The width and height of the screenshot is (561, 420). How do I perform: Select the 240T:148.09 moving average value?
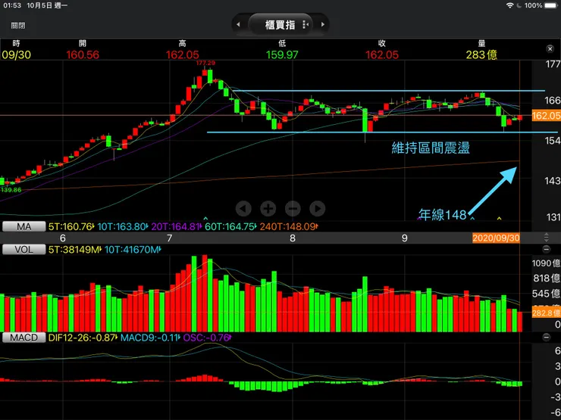tap(289, 226)
